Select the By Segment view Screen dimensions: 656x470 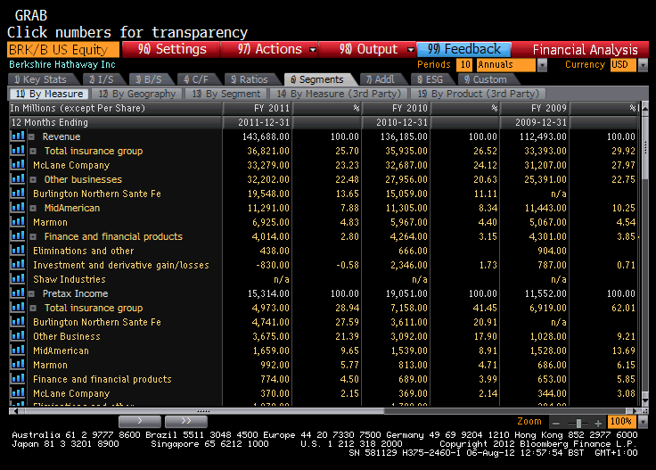225,94
